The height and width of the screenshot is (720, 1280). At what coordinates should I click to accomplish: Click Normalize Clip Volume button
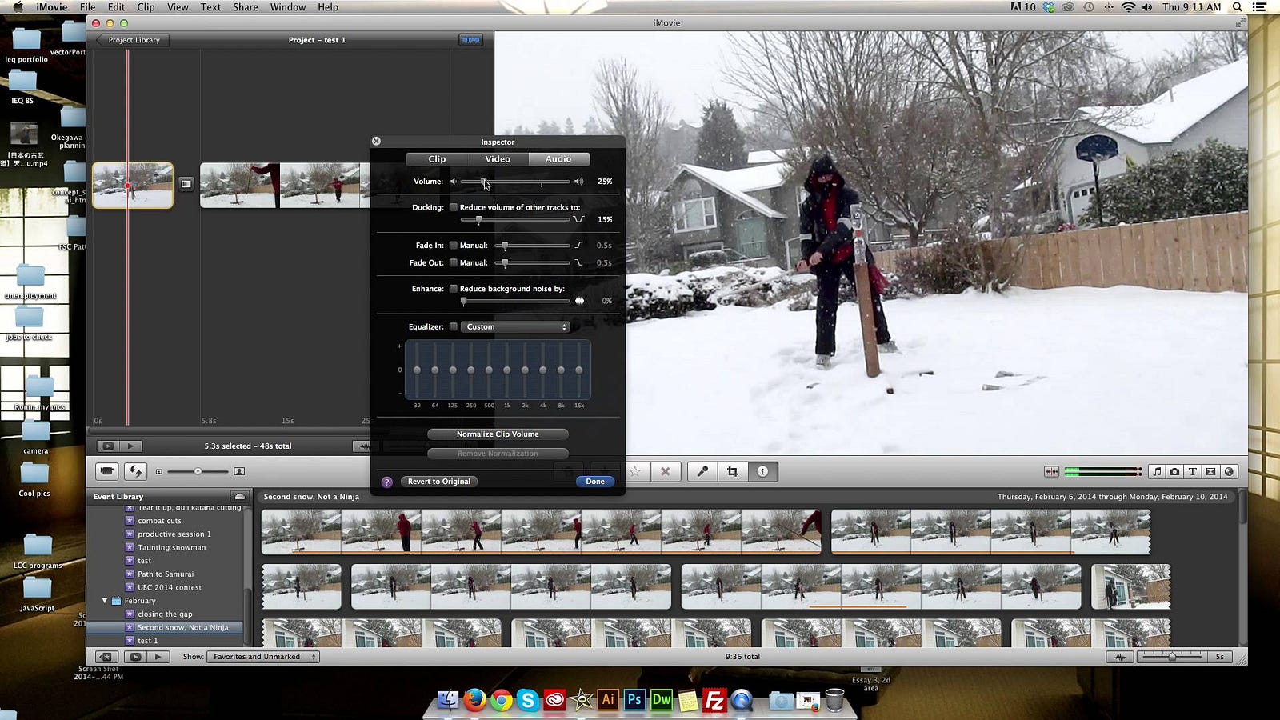498,434
